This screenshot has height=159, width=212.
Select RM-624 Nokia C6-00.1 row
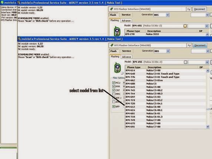[x=165, y=110]
